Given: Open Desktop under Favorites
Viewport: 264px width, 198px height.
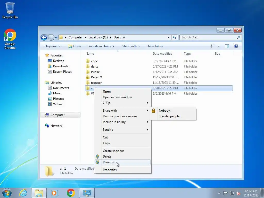Looking at the screenshot, I should [x=56, y=61].
